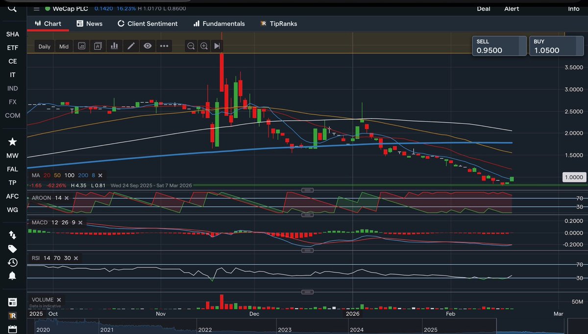Select ETF in the left sidebar
Viewport: 588px width, 334px height.
click(13, 48)
